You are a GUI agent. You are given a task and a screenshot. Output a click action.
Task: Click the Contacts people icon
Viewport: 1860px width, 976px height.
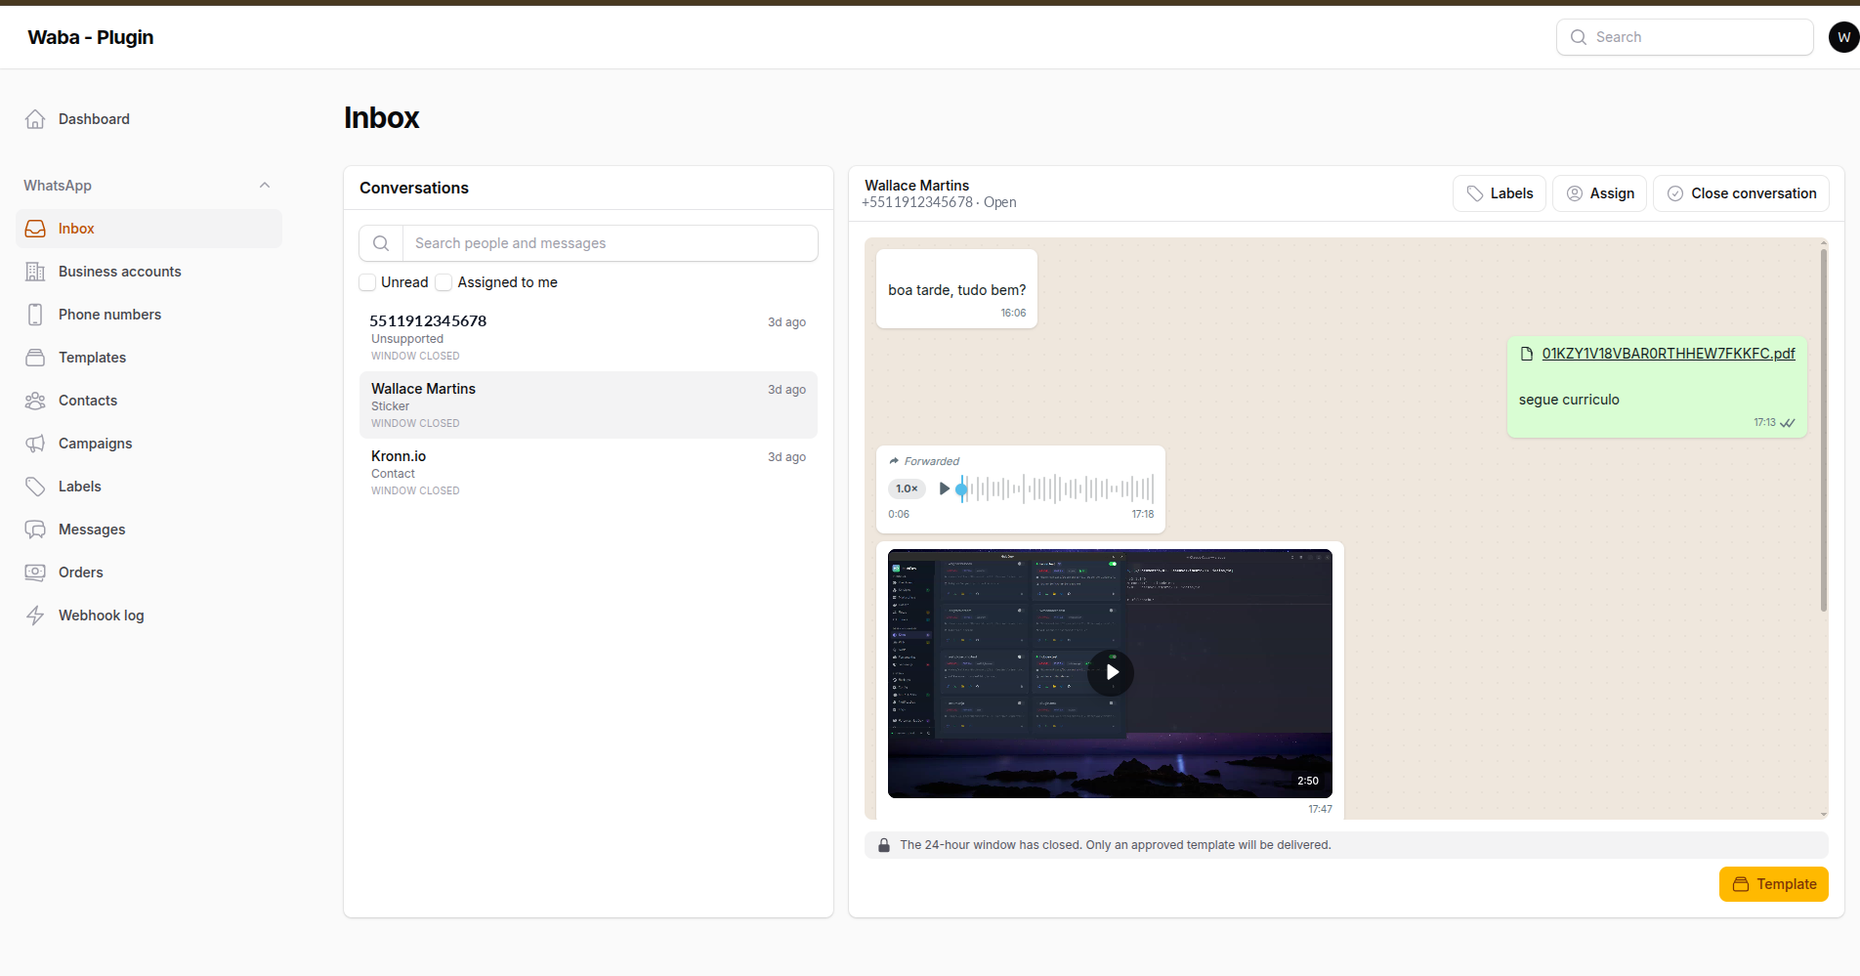[35, 401]
